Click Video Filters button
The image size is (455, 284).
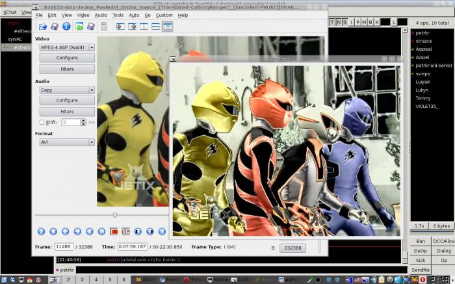pos(67,69)
